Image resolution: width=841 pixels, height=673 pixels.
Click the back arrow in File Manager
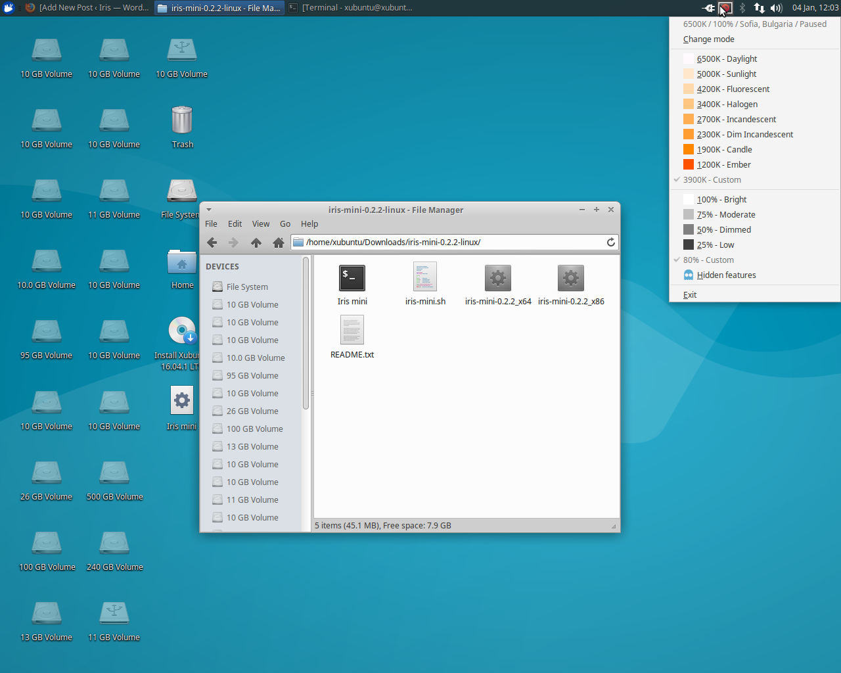pyautogui.click(x=212, y=243)
